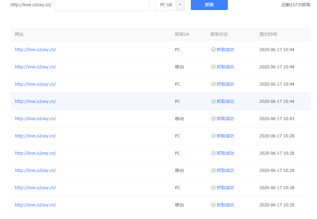Click the 抓取UA column header

tap(182, 34)
